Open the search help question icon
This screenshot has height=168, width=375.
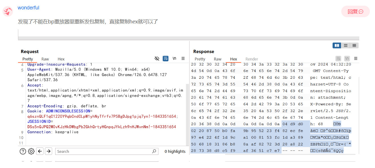23,151
